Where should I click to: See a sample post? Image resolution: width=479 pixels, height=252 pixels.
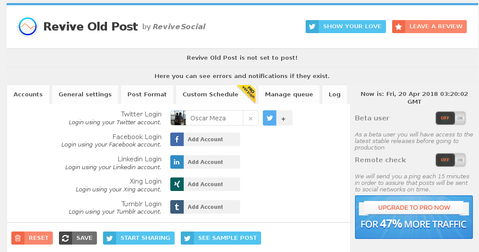coord(221,238)
